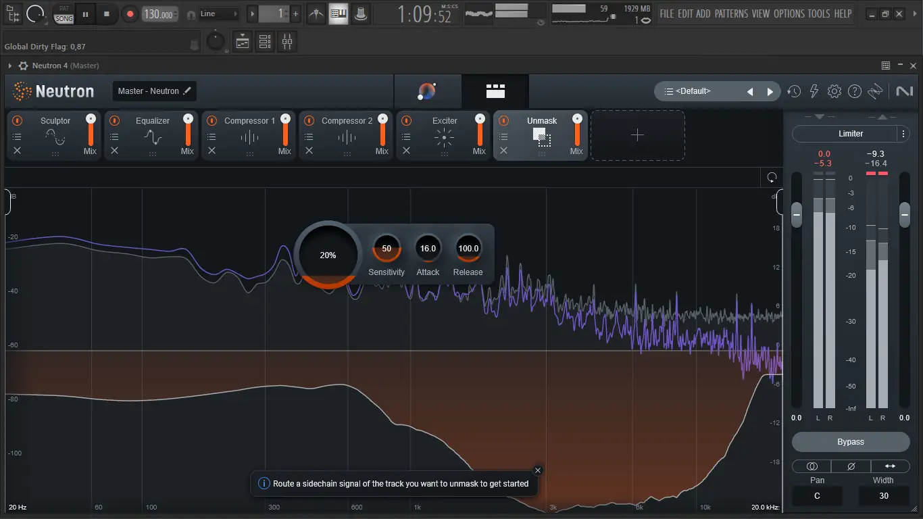Open Neutron's settings gear icon

pyautogui.click(x=834, y=91)
